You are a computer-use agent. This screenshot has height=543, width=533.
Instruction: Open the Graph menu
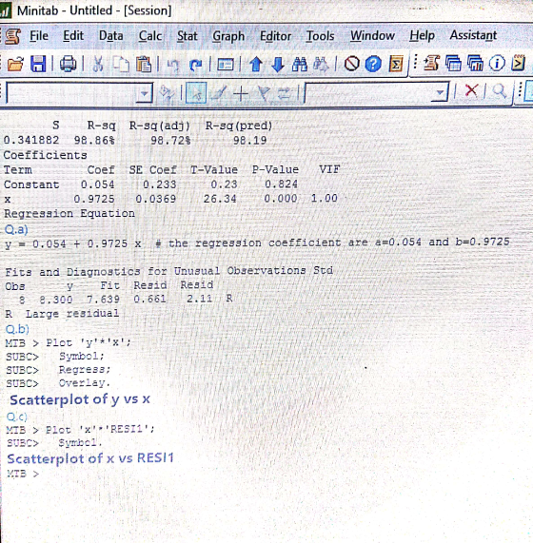228,36
